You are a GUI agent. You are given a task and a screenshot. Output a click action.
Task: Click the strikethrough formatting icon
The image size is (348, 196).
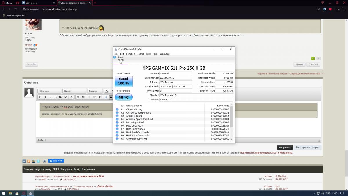[x=55, y=97]
